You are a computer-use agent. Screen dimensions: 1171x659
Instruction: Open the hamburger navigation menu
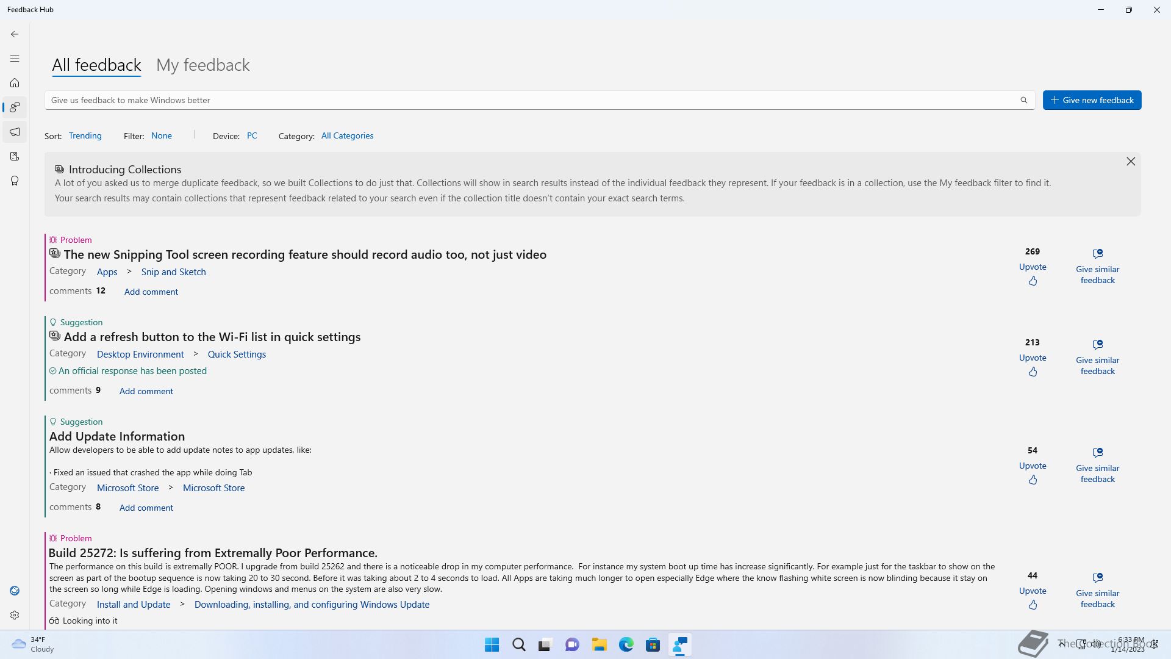(x=15, y=59)
